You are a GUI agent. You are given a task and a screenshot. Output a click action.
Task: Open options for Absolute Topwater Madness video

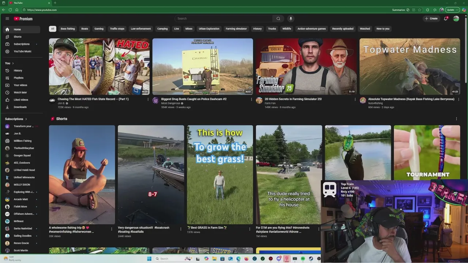(x=458, y=99)
